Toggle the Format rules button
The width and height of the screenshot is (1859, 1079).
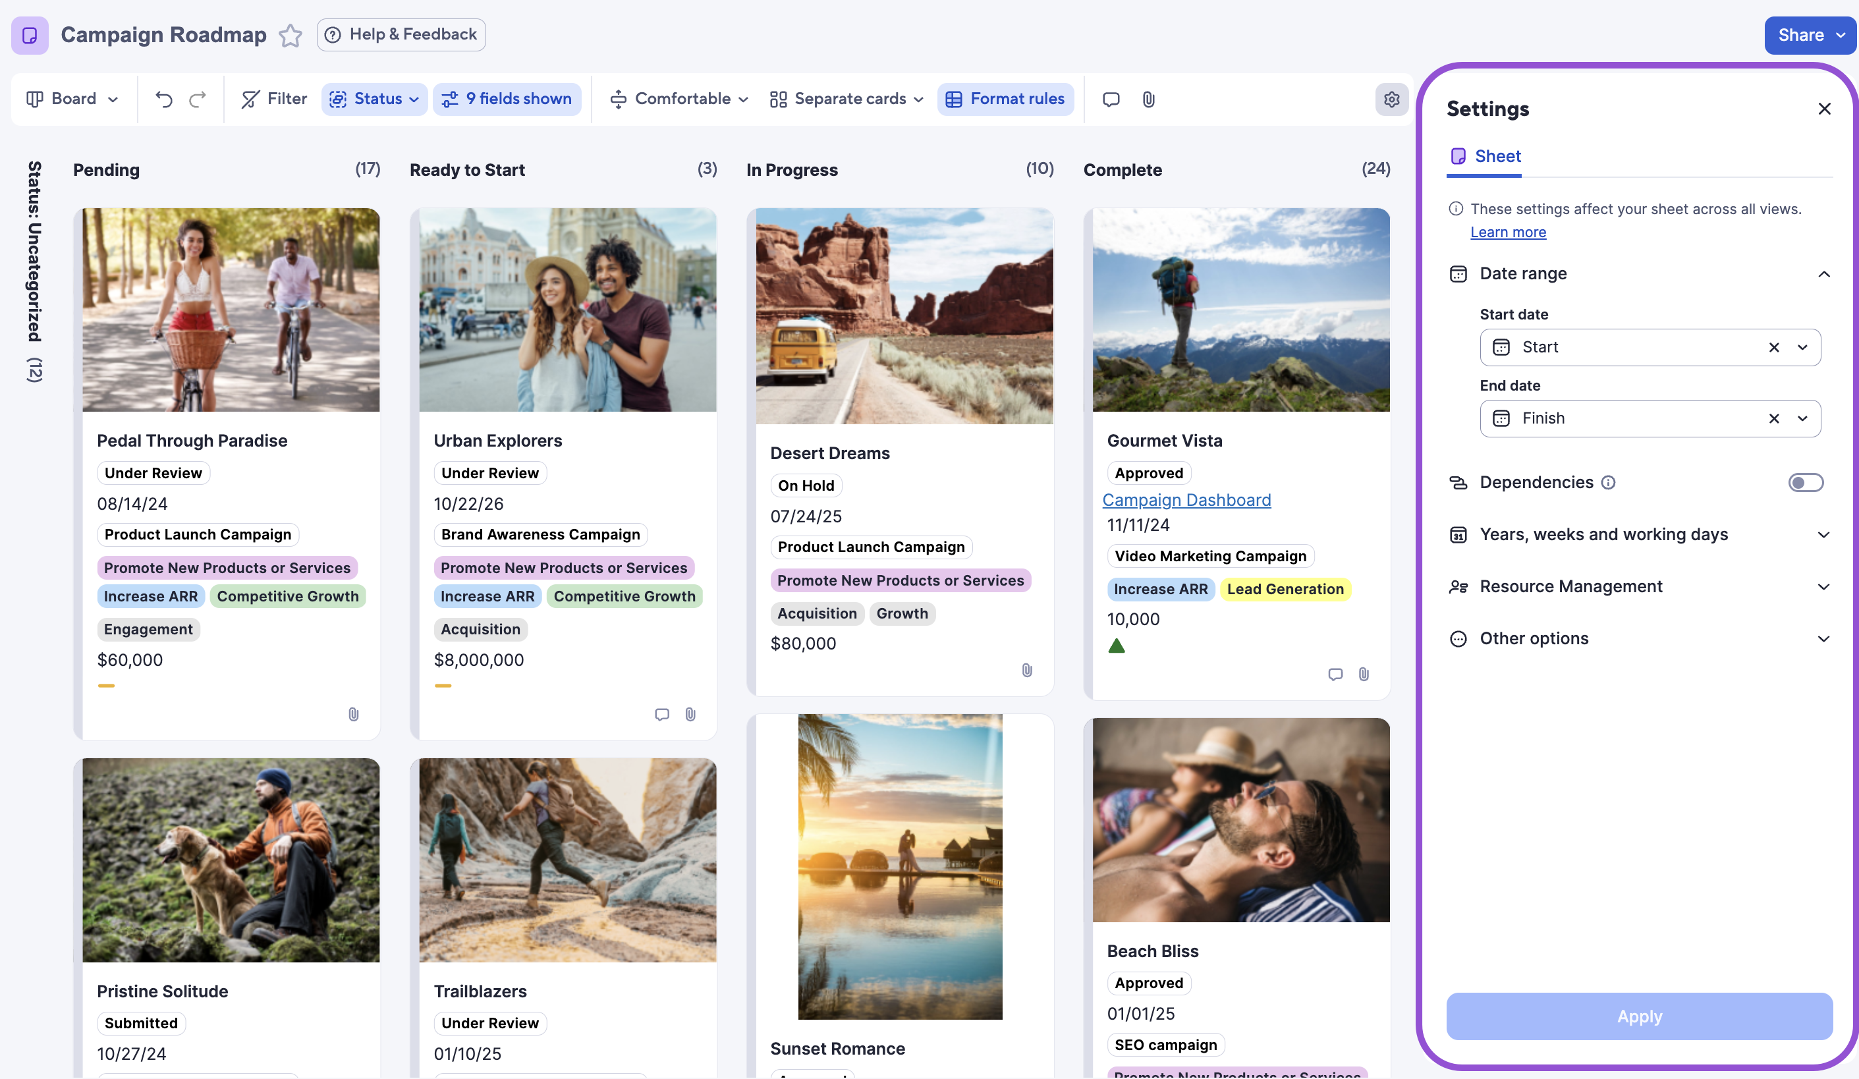tap(1005, 99)
